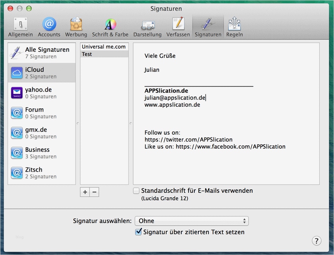Add a new signature with the plus button
Viewport: 334px width, 255px height.
point(85,192)
